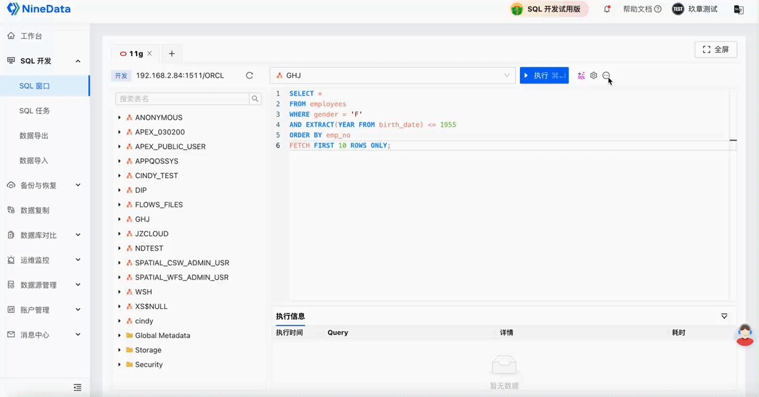This screenshot has height=397, width=759.
Task: Click the 执行 run button
Action: pos(544,75)
